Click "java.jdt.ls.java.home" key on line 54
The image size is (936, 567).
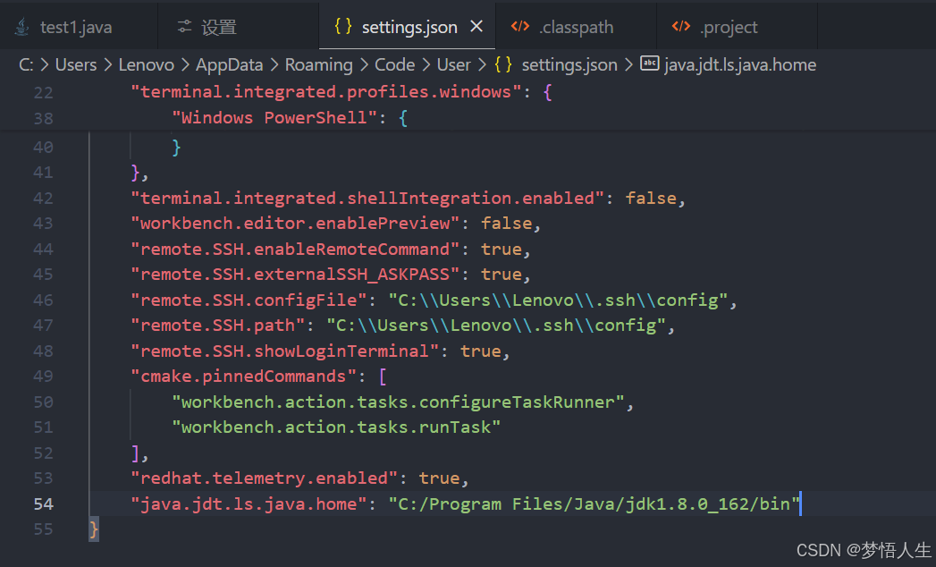249,504
